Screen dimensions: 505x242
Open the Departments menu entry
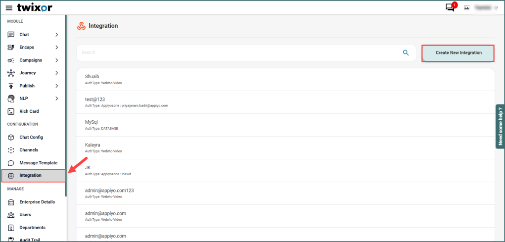(x=33, y=228)
